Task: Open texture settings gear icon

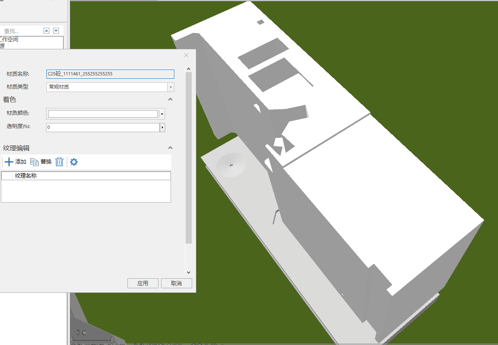Action: [x=74, y=162]
